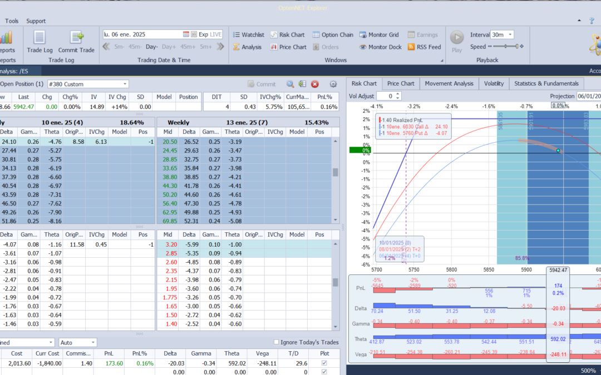
Task: Toggle the 10ene. 5760 Put legend entry
Action: [413, 133]
